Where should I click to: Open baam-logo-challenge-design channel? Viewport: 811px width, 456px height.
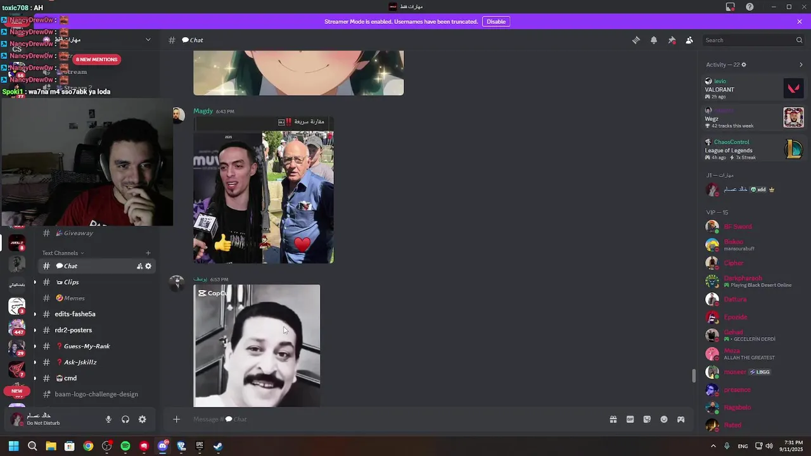coord(96,394)
